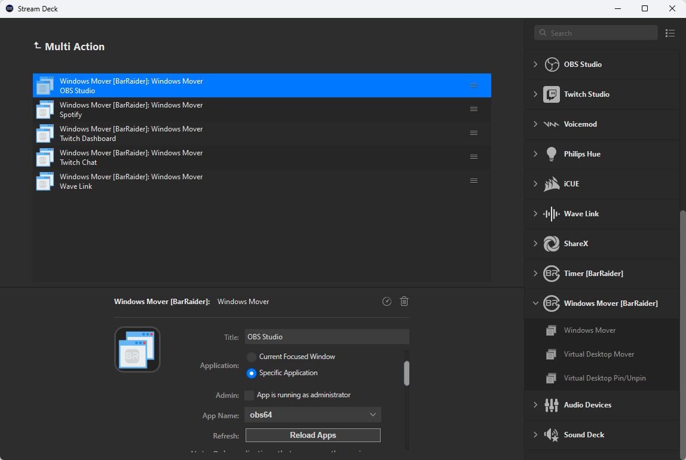Viewport: 686px width, 460px height.
Task: Click the gauge icon beside the trash
Action: pos(387,302)
